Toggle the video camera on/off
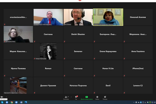Screen dimensions: 156x104 tap(2, 97)
